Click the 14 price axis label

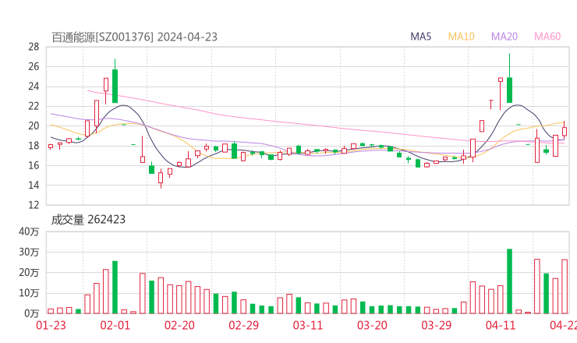pyautogui.click(x=34, y=185)
